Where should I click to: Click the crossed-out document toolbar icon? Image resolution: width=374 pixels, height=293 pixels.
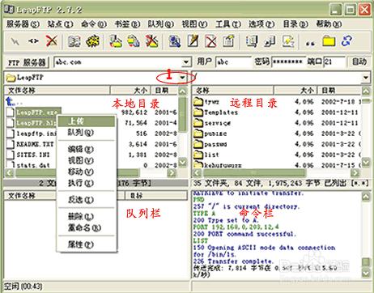(211, 41)
